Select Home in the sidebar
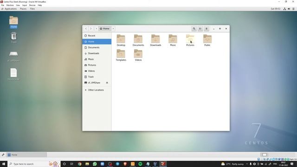Image resolution: width=297 pixels, height=167 pixels. click(97, 41)
